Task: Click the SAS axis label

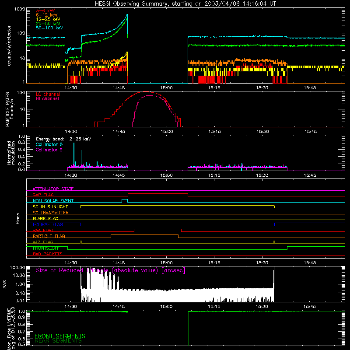Action: click(5, 284)
